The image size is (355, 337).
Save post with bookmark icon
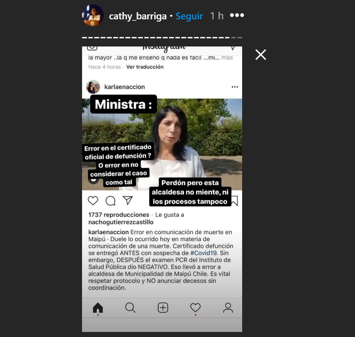[x=234, y=201]
